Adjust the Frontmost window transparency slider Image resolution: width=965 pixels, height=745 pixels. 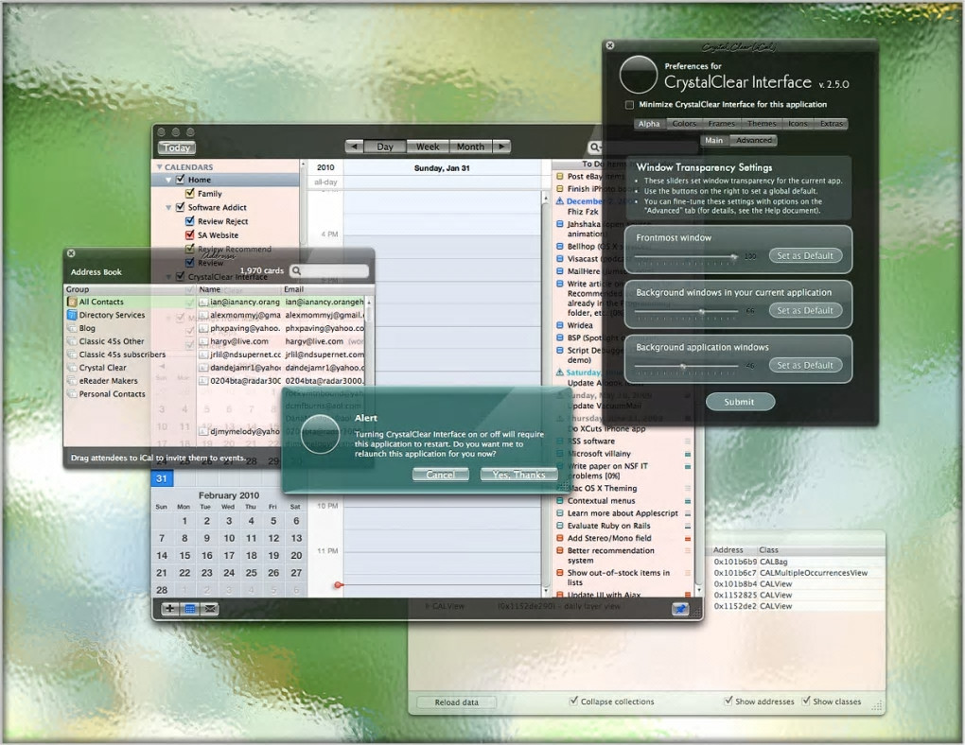click(x=734, y=256)
